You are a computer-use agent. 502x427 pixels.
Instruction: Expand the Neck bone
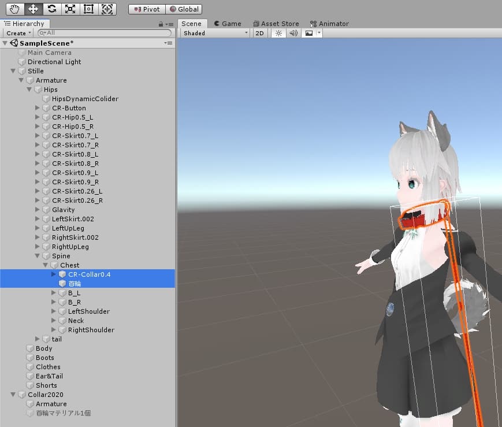(x=54, y=320)
